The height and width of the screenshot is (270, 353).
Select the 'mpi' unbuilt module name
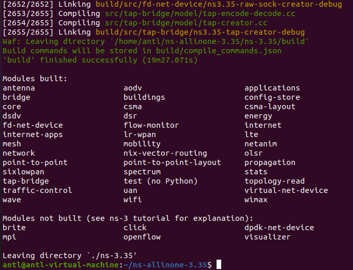9,237
